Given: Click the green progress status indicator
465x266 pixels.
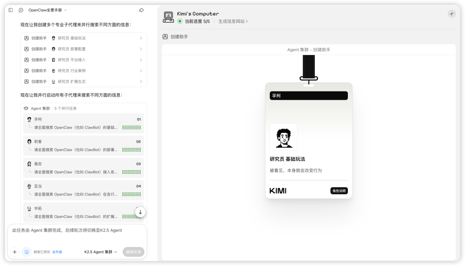Looking at the screenshot, I should point(180,21).
